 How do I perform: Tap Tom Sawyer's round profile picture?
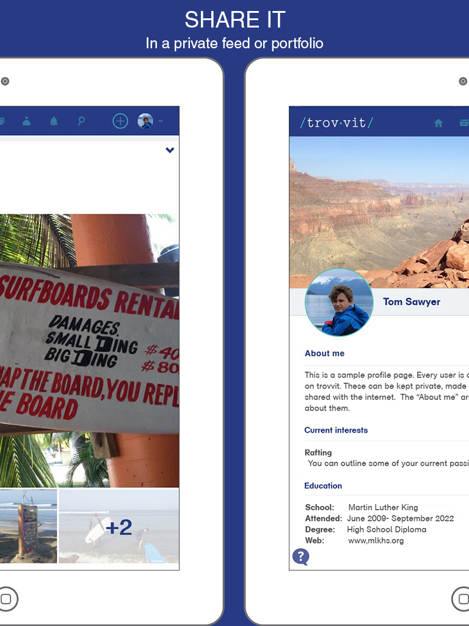pos(340,302)
